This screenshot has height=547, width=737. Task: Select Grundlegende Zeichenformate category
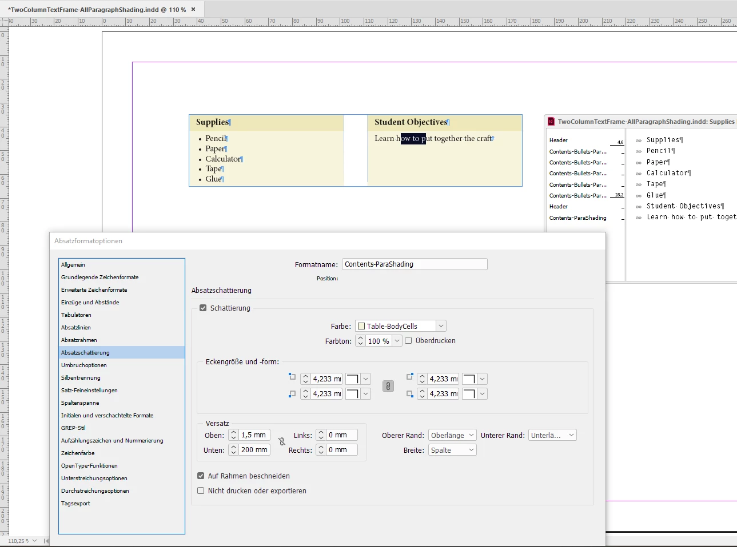(122, 277)
